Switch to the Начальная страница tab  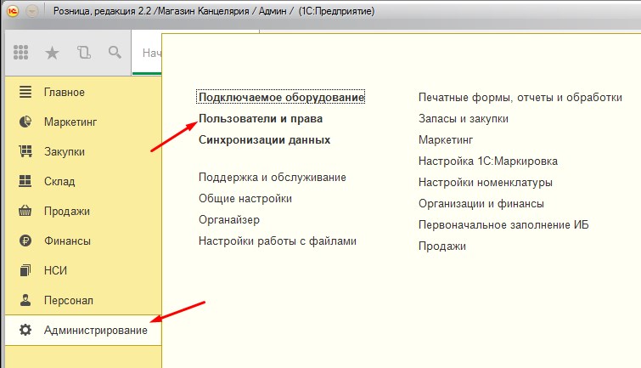(147, 53)
